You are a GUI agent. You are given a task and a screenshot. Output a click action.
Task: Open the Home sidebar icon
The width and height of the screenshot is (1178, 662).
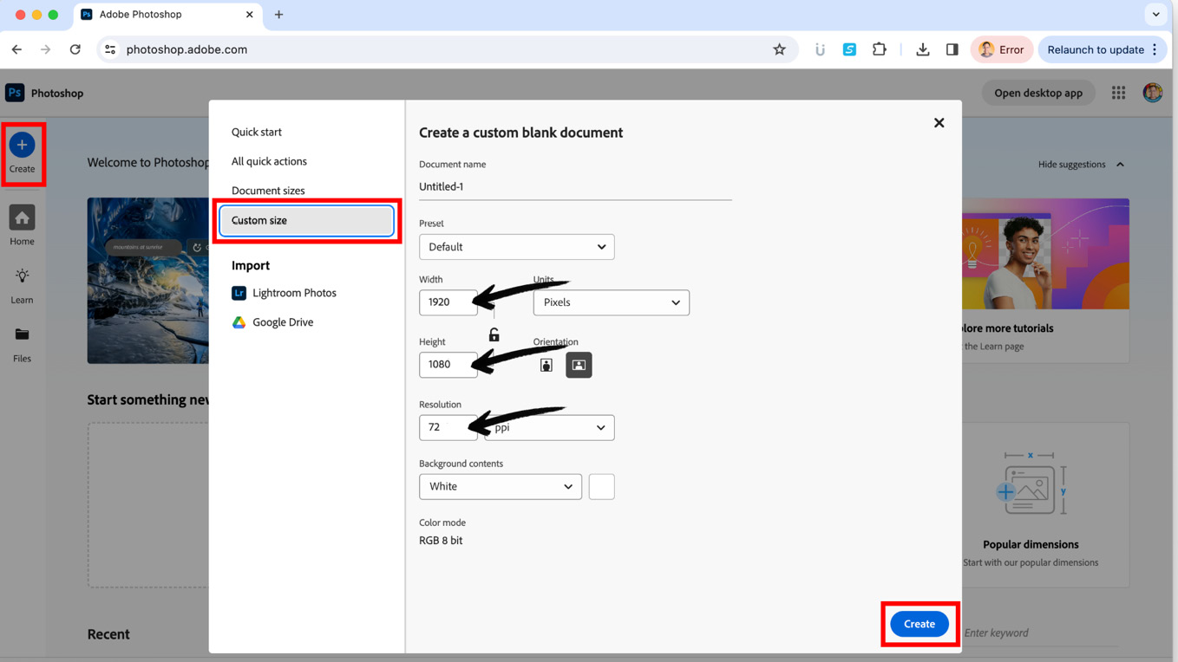point(22,217)
